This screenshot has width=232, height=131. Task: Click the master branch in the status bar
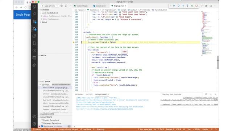click(x=37, y=130)
